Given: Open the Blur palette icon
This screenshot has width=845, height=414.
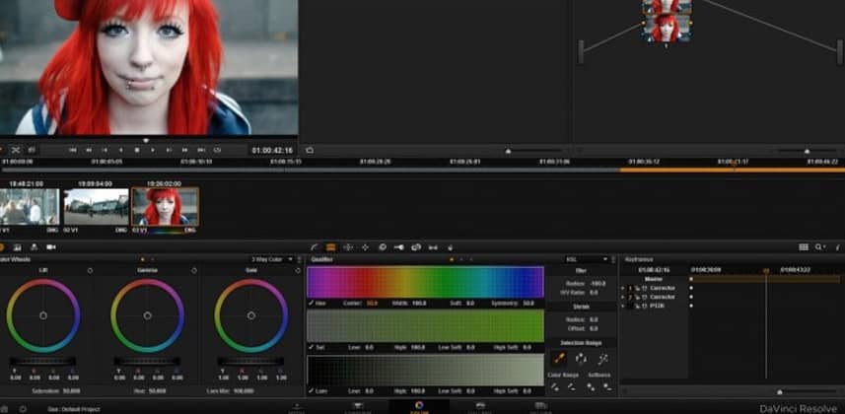Looking at the screenshot, I should pyautogui.click(x=383, y=246).
